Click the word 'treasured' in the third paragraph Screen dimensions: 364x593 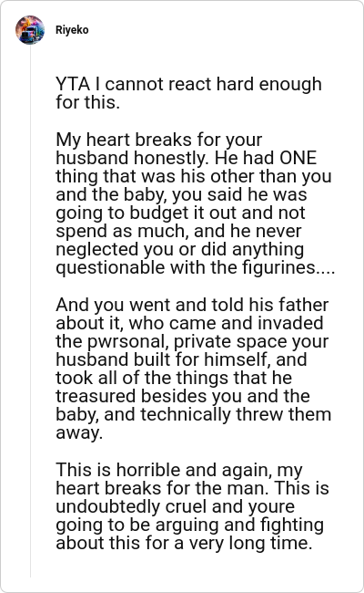pyautogui.click(x=96, y=396)
